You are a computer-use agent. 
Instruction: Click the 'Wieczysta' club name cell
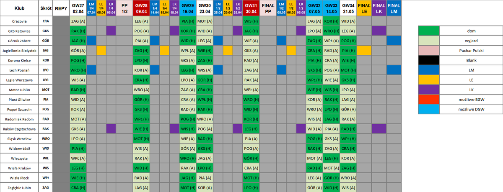coord(19,158)
